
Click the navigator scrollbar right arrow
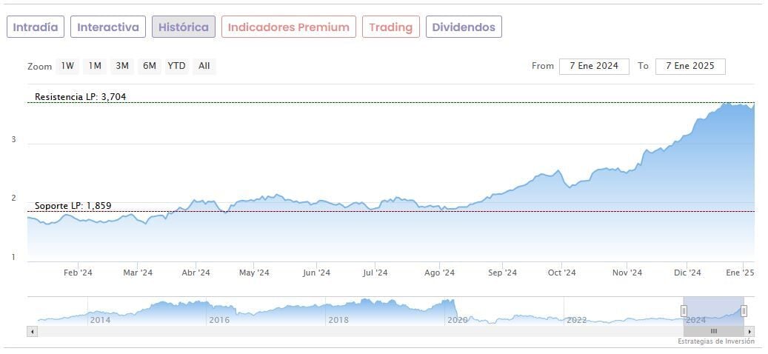tap(749, 331)
